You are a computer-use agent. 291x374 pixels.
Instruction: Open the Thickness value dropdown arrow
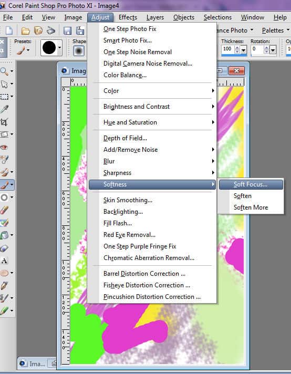[x=243, y=50]
